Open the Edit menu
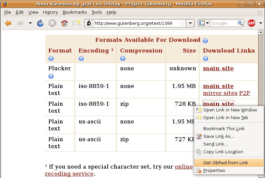This screenshot has width=265, height=178. coord(19,12)
